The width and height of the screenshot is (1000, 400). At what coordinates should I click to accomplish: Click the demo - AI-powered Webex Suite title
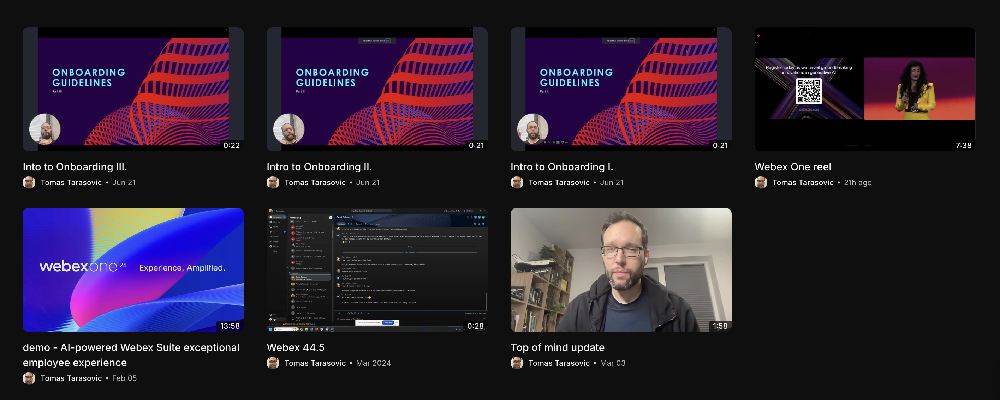(131, 354)
